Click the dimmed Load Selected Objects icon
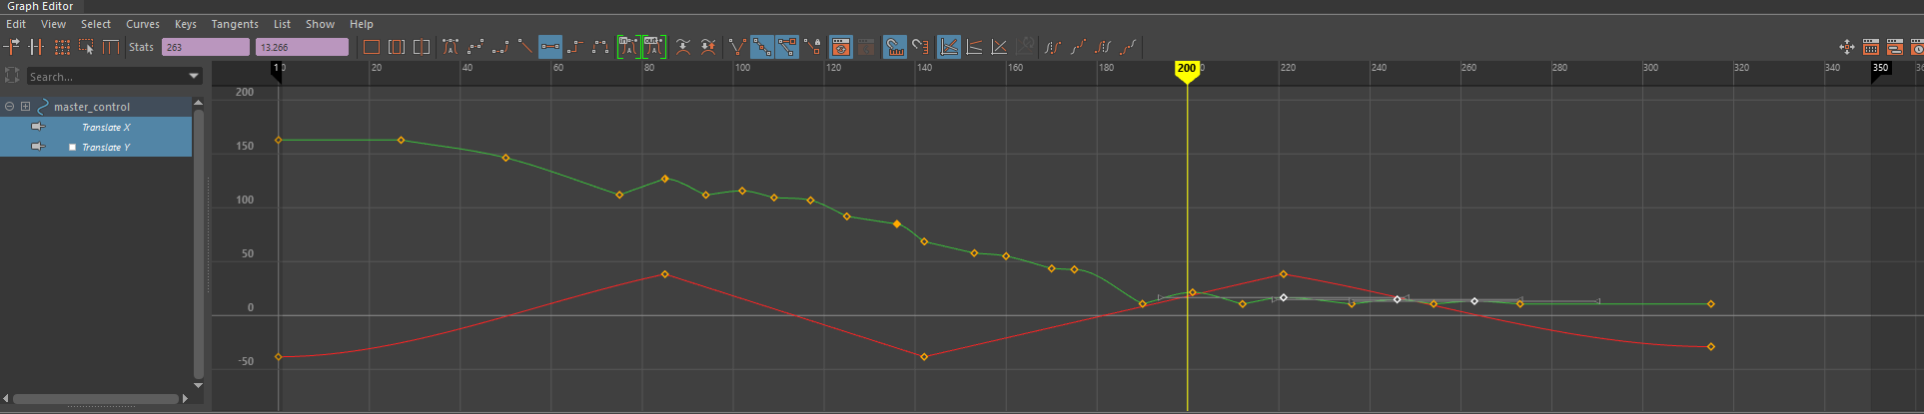Image resolution: width=1924 pixels, height=414 pixels. coord(866,47)
